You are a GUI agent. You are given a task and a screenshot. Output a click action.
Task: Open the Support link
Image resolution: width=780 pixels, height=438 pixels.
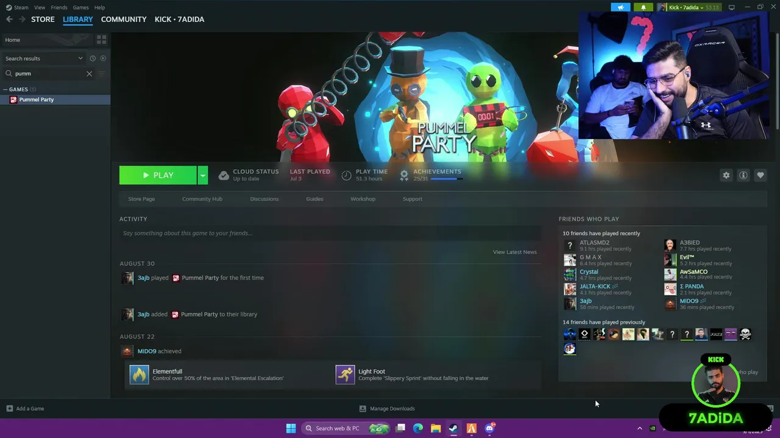(x=413, y=199)
